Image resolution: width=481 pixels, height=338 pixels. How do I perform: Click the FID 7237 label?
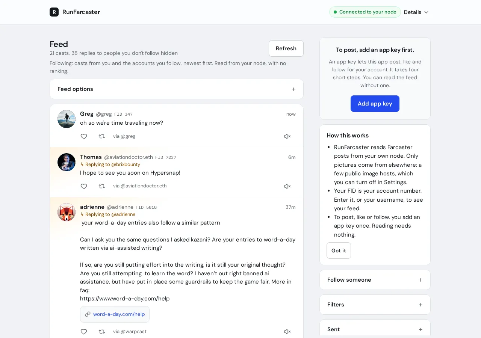[166, 157]
